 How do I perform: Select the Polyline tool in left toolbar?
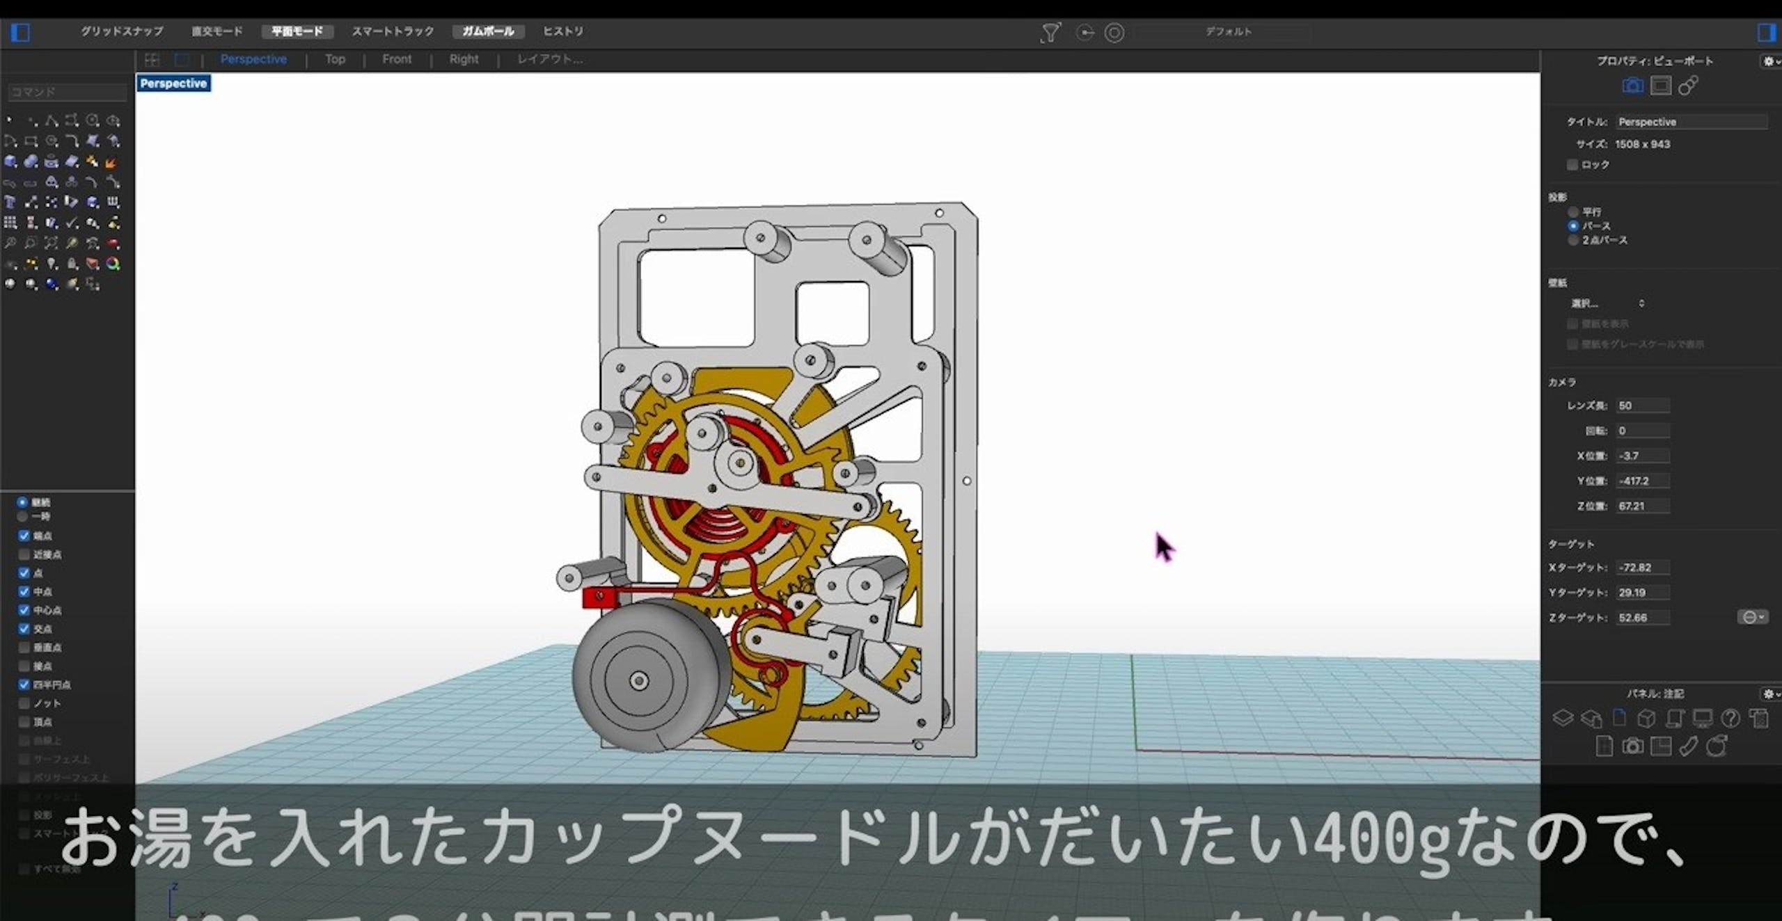[x=52, y=121]
